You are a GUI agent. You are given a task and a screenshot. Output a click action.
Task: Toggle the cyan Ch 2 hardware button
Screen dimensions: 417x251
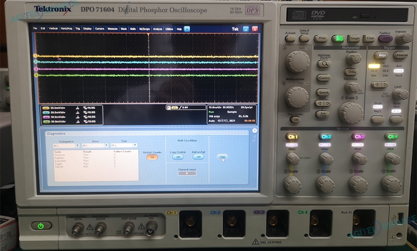[x=326, y=137]
